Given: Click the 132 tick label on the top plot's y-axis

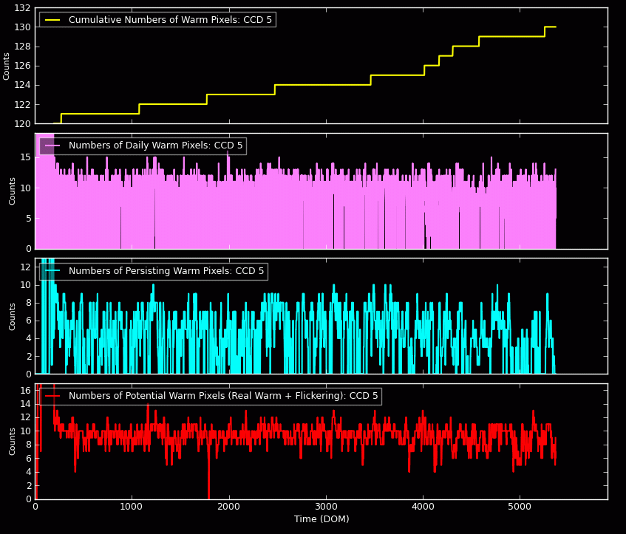Looking at the screenshot, I should 22,8.
